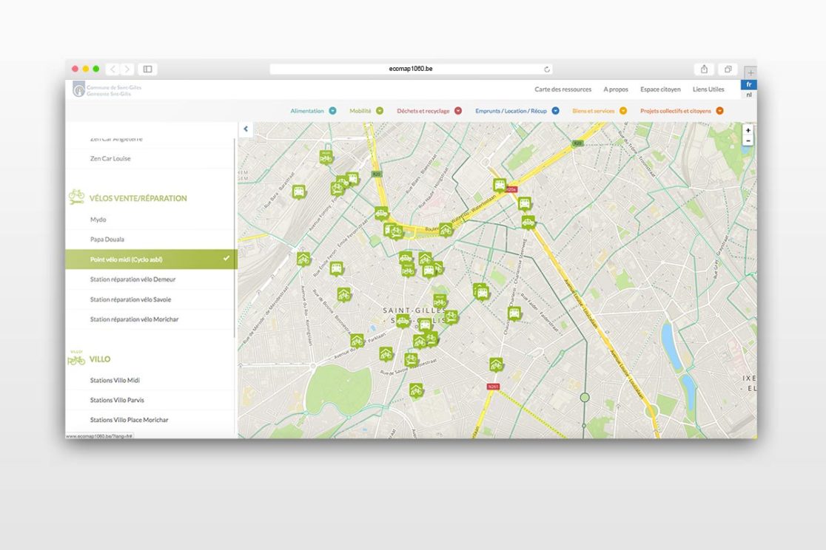Click the Villo bike category icon
This screenshot has height=550, width=826.
pyautogui.click(x=76, y=359)
